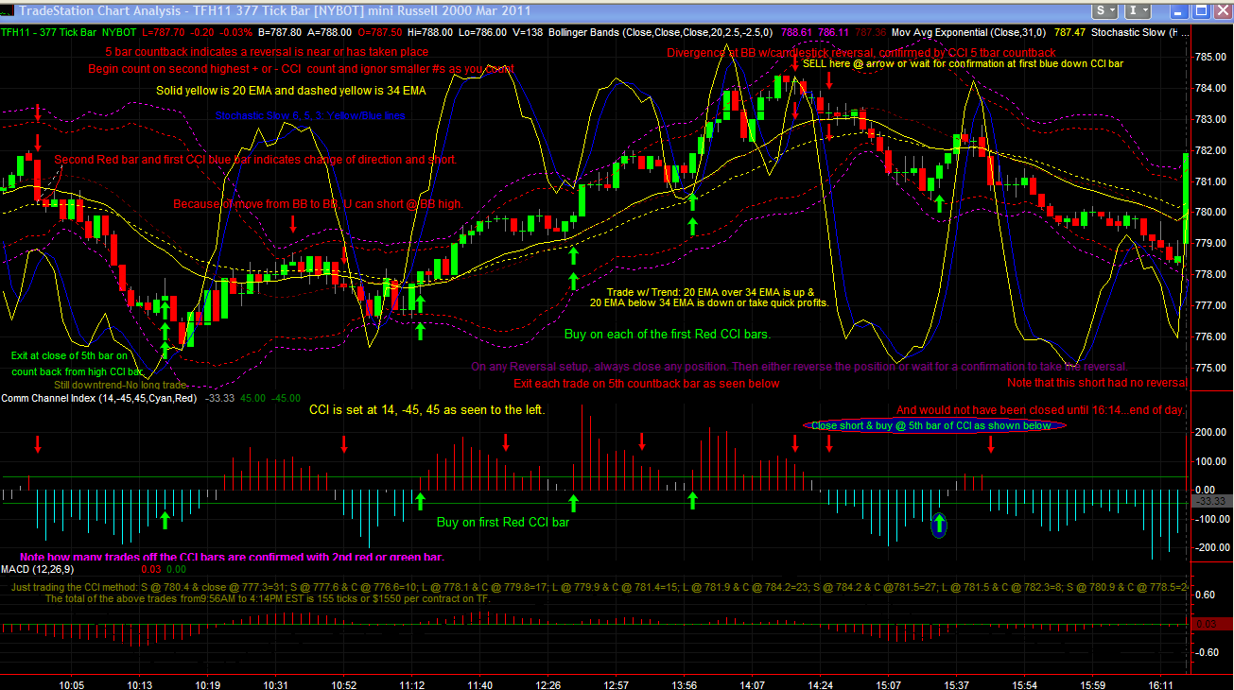Viewport: 1234px width, 690px height.
Task: Click the -33.33 CCI current value marker
Action: (1211, 502)
